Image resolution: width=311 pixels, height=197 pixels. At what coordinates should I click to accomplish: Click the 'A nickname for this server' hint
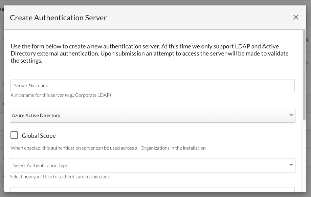pos(61,95)
